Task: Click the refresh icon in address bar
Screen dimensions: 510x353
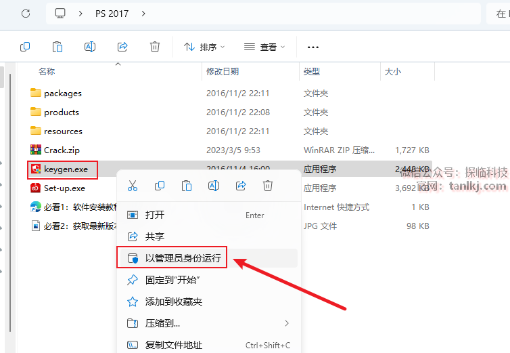Action: pyautogui.click(x=26, y=14)
